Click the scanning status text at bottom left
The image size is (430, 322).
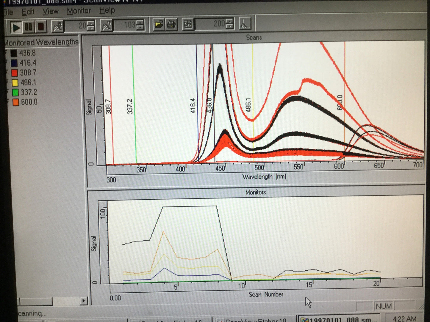(32, 313)
